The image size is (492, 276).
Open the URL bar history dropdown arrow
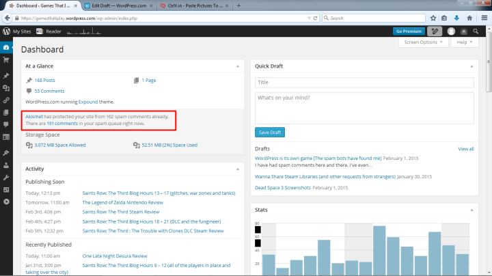pyautogui.click(x=309, y=18)
